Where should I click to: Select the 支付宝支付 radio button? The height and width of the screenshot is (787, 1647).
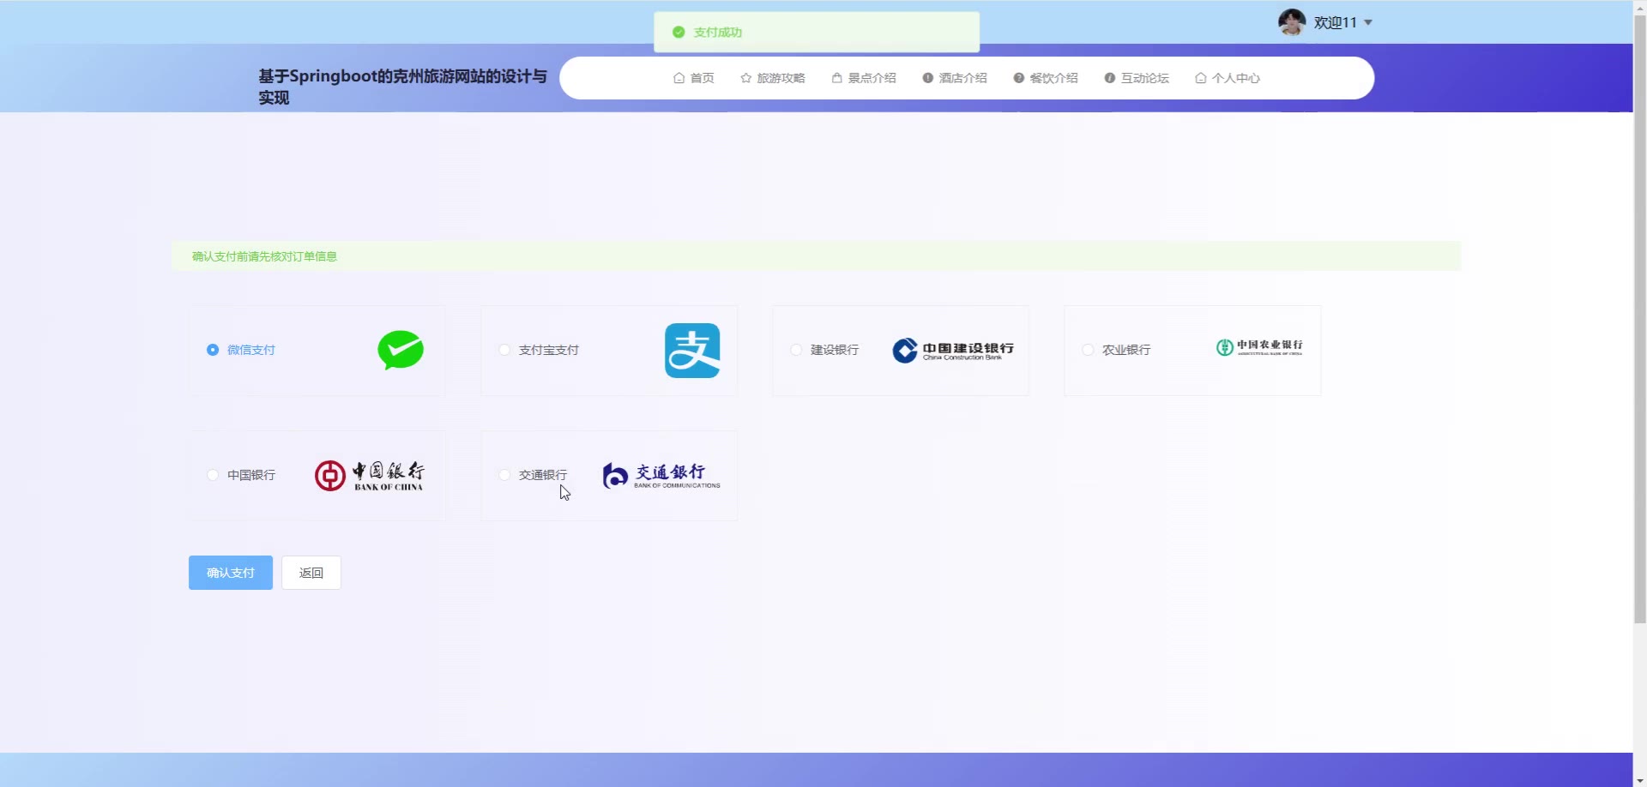pyautogui.click(x=504, y=350)
